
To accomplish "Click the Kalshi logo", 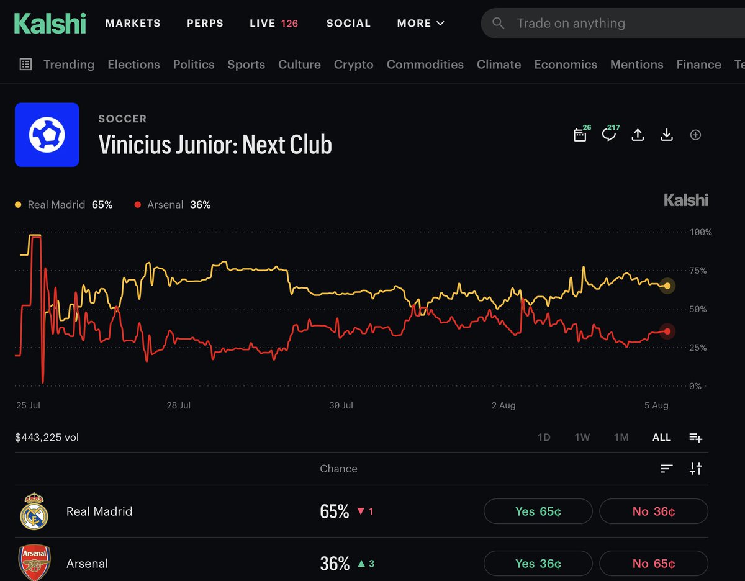I will click(x=50, y=24).
